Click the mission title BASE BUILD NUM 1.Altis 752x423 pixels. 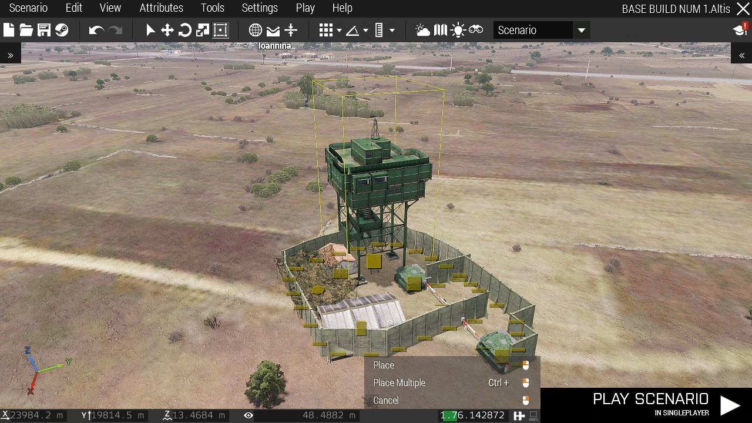point(676,8)
